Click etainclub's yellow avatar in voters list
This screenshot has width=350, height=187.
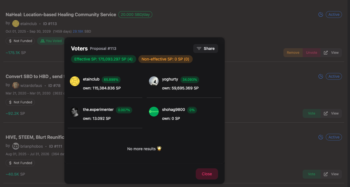click(x=75, y=81)
